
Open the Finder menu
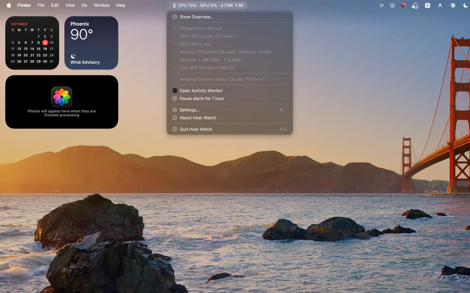tap(24, 5)
